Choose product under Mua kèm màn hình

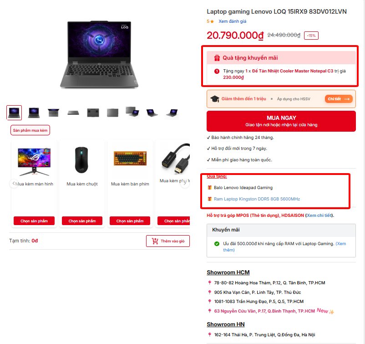pos(34,221)
